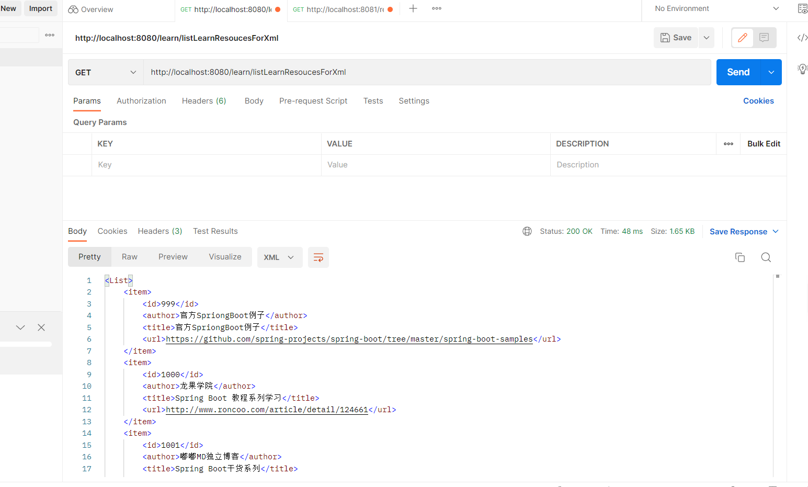The image size is (808, 487).
Task: Open the GET method dropdown
Action: pyautogui.click(x=106, y=72)
